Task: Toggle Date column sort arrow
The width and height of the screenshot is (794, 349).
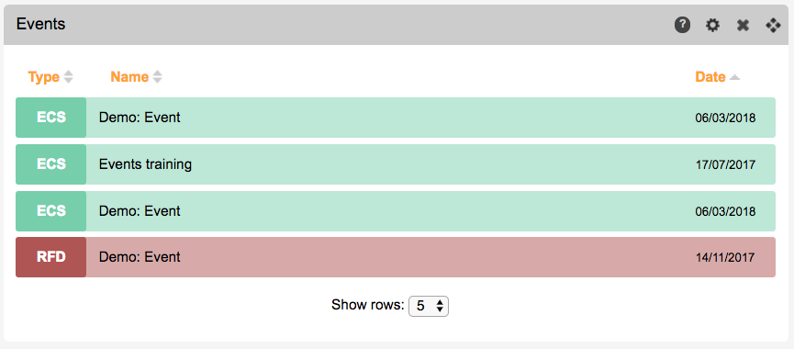Action: (x=734, y=77)
